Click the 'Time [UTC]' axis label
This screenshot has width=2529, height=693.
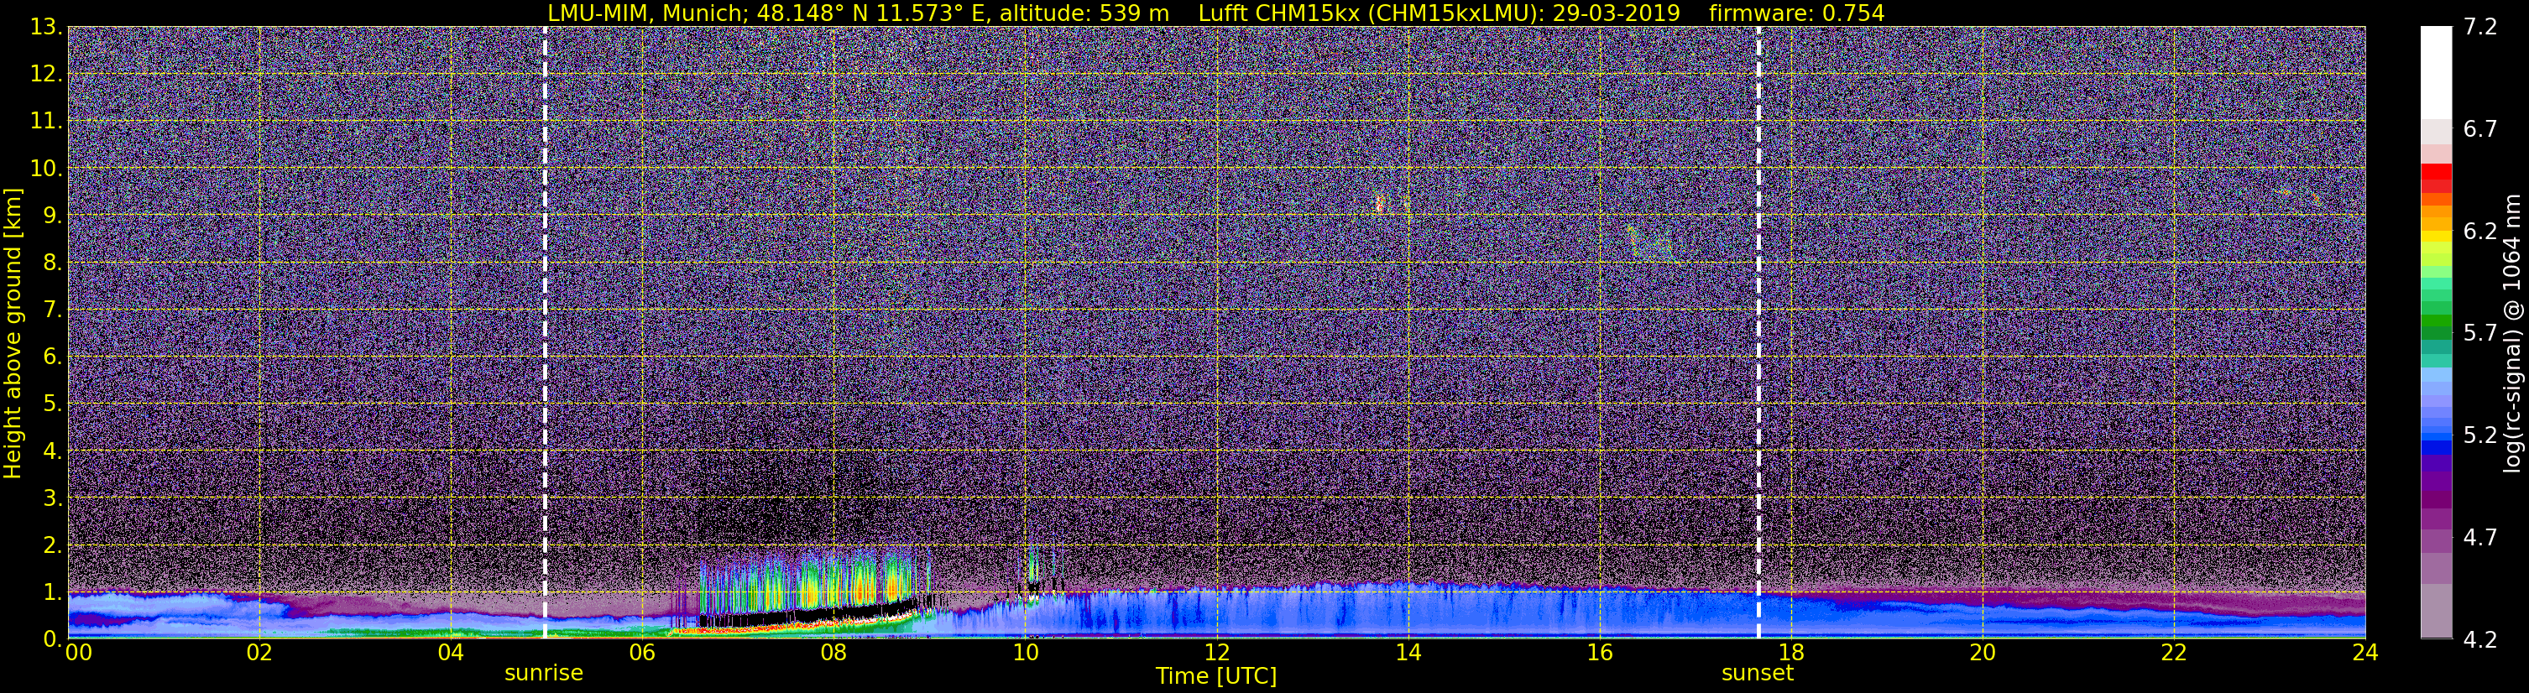tap(1216, 676)
